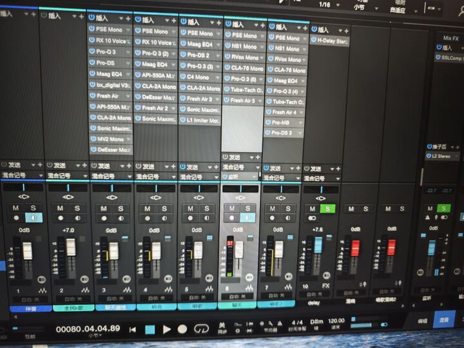This screenshot has width=464, height=348.
Task: Click the monitor icon on channel 1
Action: pyautogui.click(x=34, y=218)
